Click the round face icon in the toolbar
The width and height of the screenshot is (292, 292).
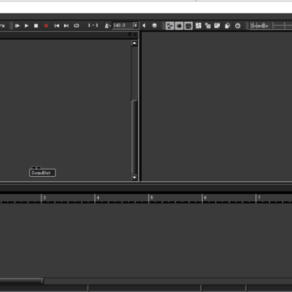point(154,25)
